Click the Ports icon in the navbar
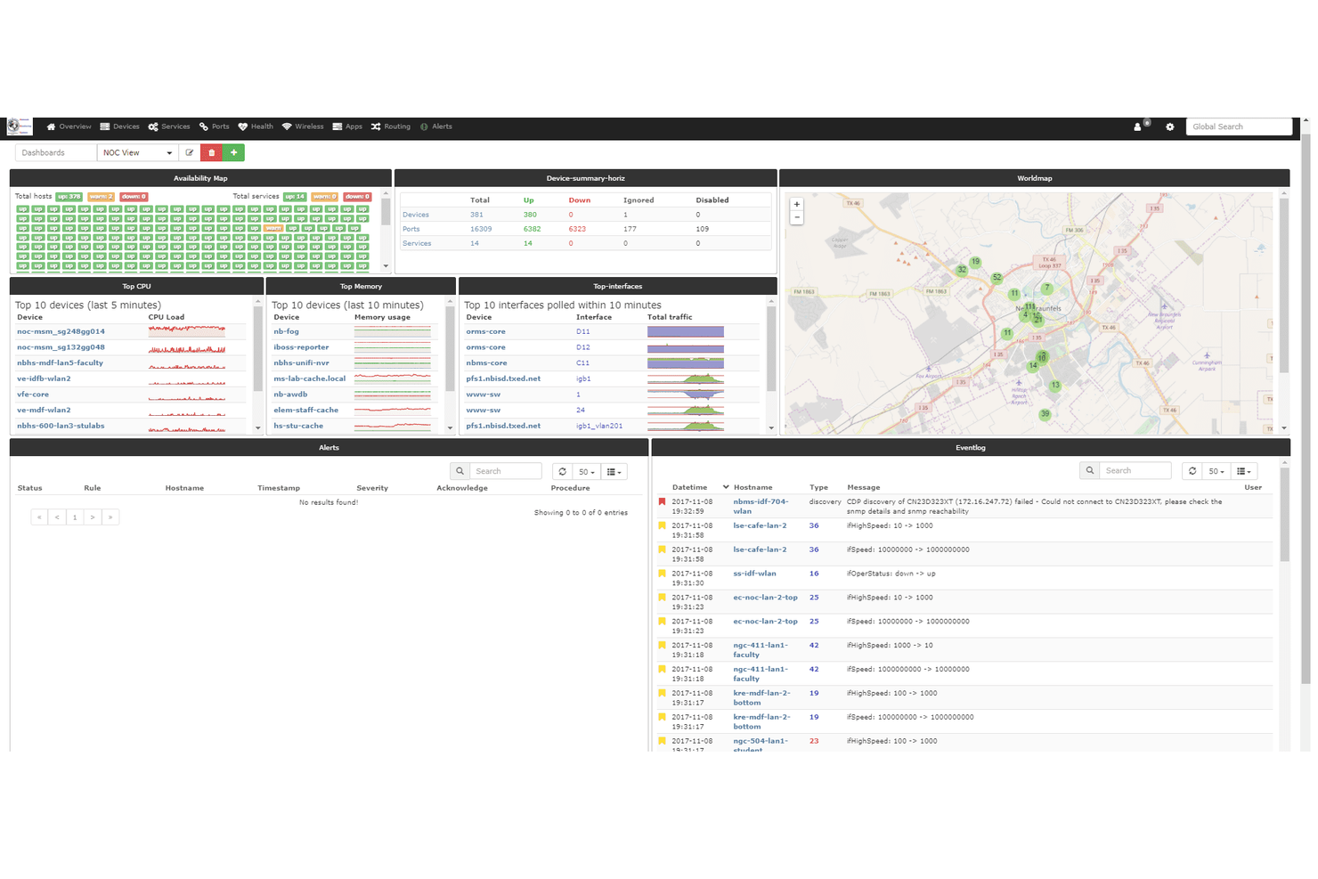 tap(202, 126)
